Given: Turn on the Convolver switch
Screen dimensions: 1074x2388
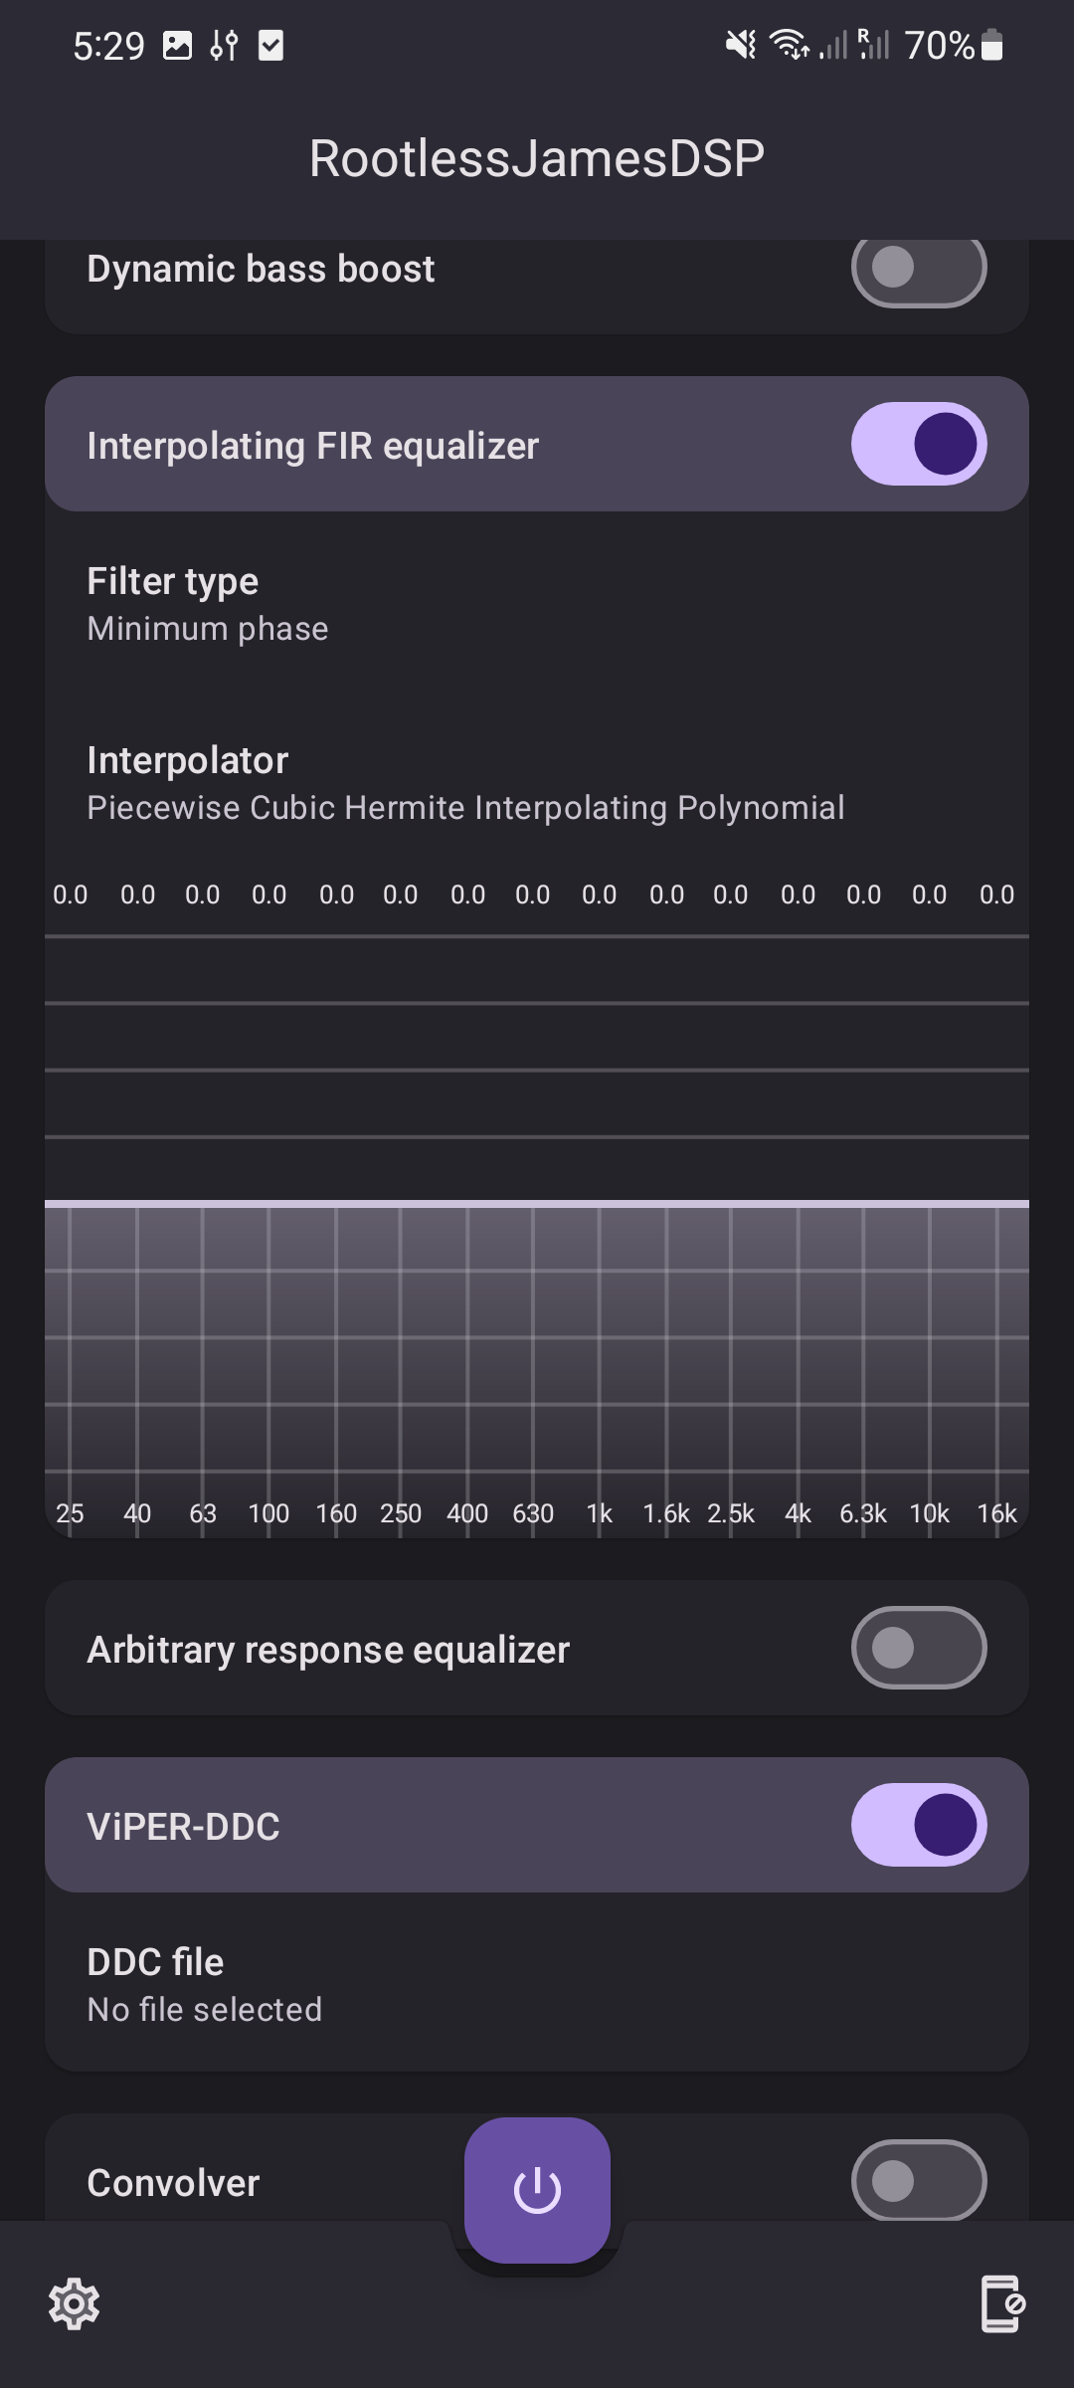Looking at the screenshot, I should pyautogui.click(x=918, y=2180).
